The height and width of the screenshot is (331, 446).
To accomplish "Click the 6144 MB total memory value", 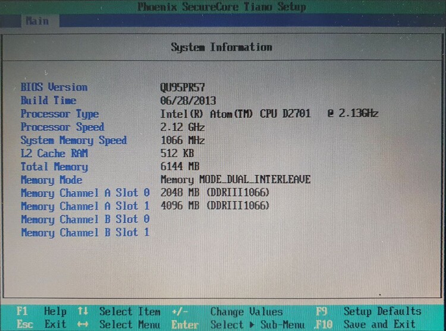I will pyautogui.click(x=180, y=166).
